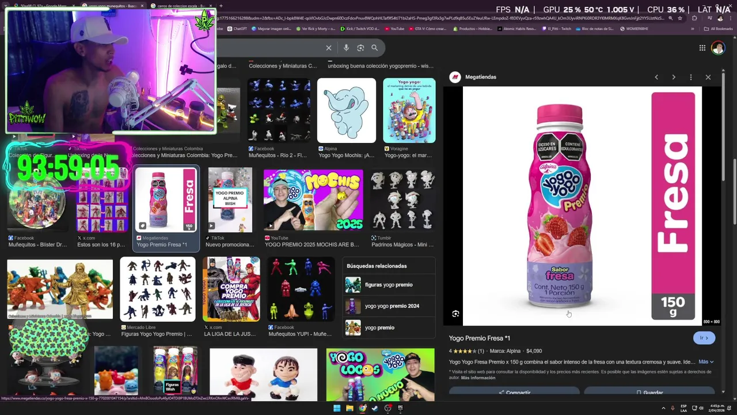Switch to carros de colección escala tab
The height and width of the screenshot is (415, 737).
pyautogui.click(x=181, y=6)
